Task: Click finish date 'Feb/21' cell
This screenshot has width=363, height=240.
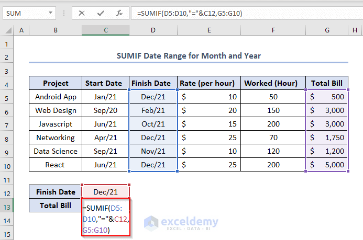Action: (x=153, y=110)
